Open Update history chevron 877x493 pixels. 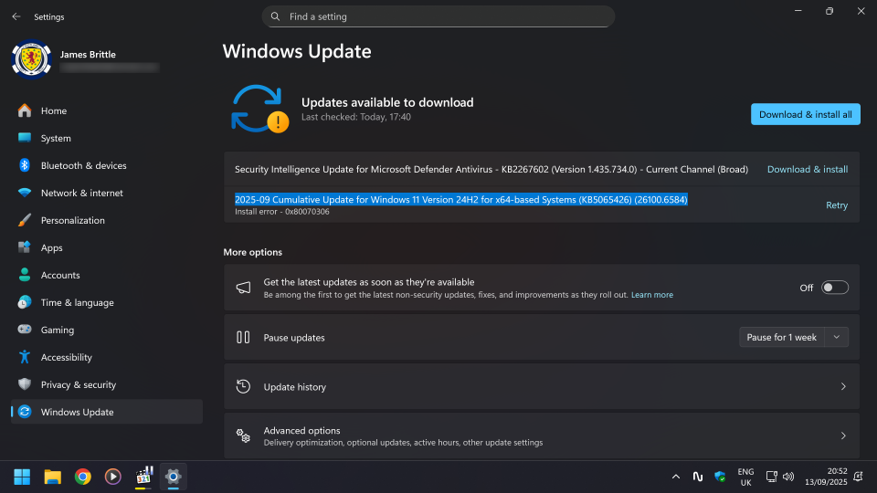click(x=843, y=386)
